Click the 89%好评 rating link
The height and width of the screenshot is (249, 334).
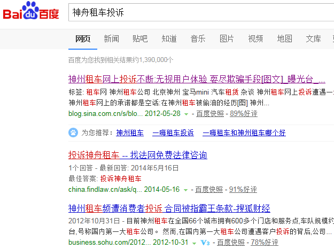click(244, 114)
